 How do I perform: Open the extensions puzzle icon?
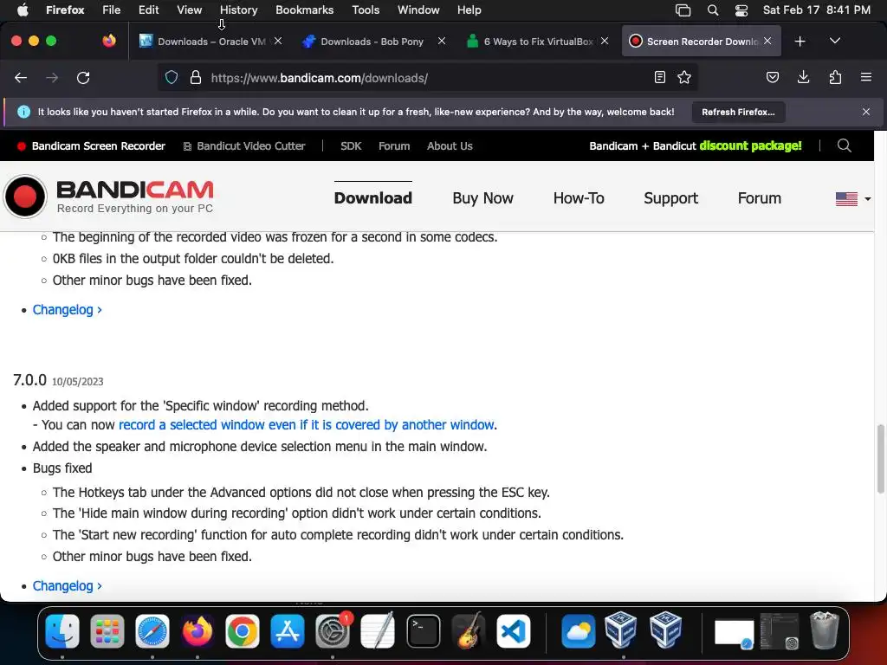(x=835, y=77)
